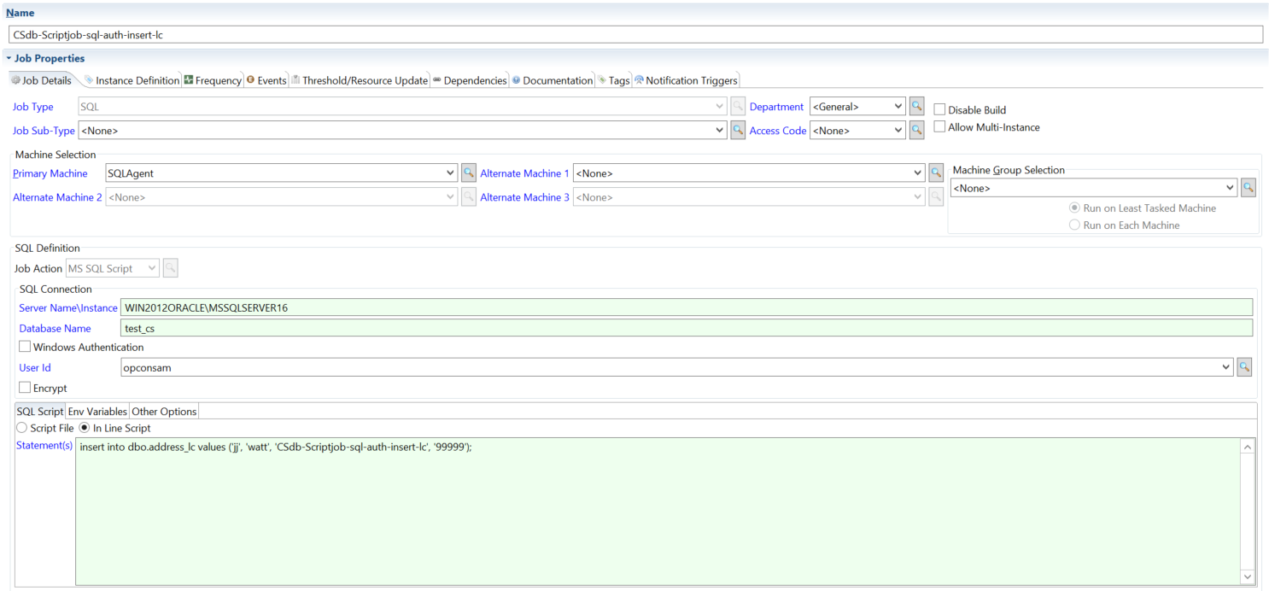Open lookup icon next to Department

(916, 107)
